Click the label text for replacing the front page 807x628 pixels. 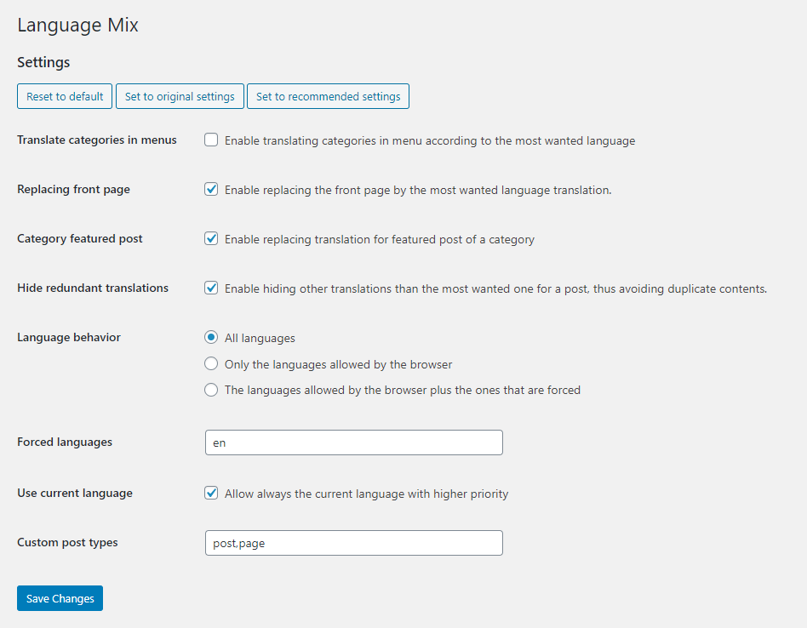418,191
